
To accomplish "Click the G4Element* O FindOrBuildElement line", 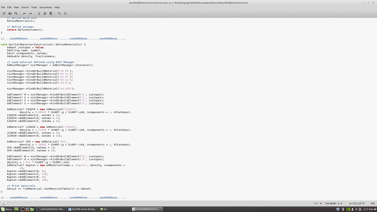I will (x=56, y=160).
